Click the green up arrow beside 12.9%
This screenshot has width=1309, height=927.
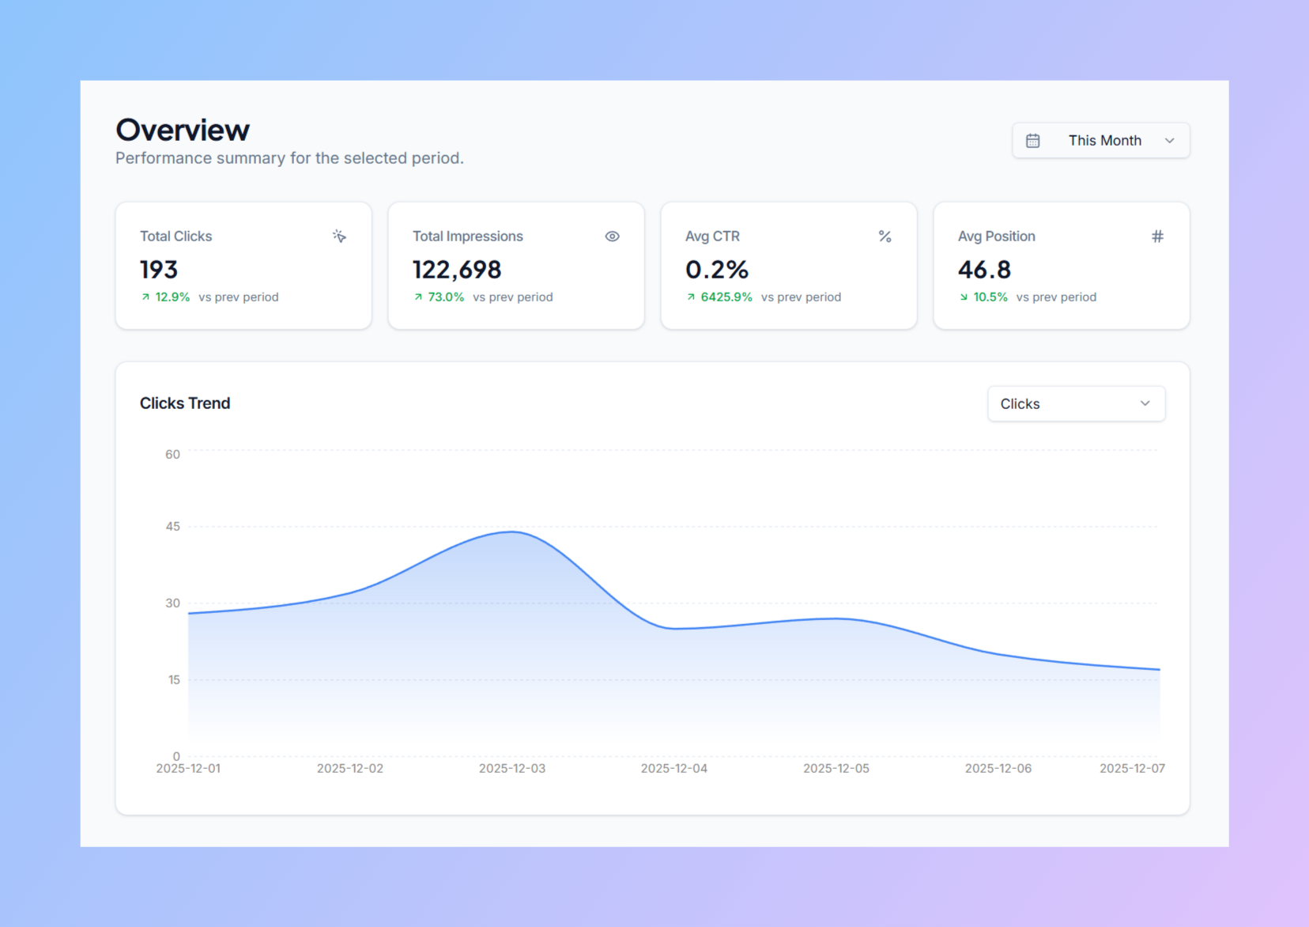(145, 297)
